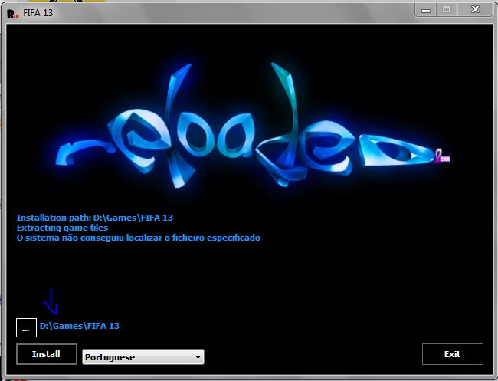Click the blue hand-drawn arrow annotation
The width and height of the screenshot is (498, 381).
pyautogui.click(x=51, y=304)
